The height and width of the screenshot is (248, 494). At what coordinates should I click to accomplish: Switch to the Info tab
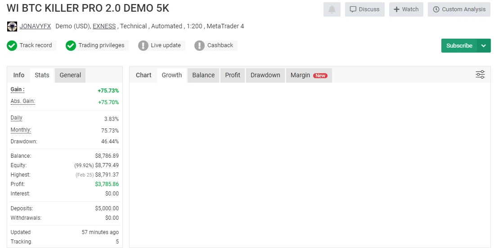(x=19, y=75)
